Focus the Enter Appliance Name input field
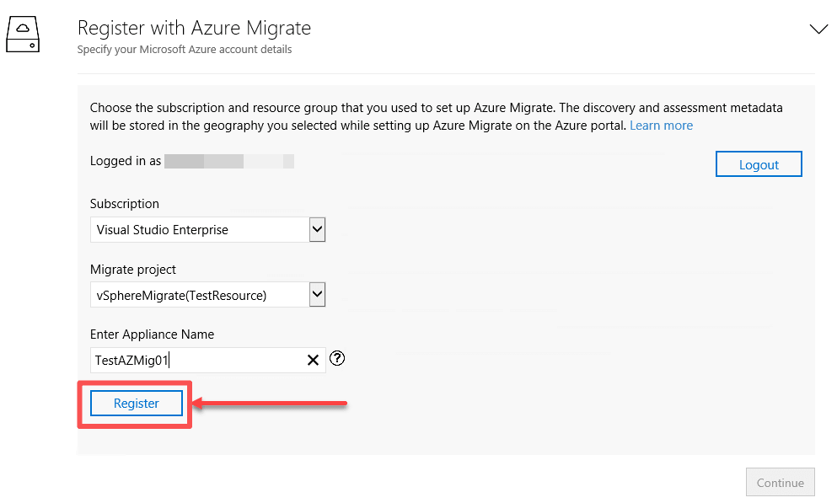837x503 pixels. (x=207, y=360)
